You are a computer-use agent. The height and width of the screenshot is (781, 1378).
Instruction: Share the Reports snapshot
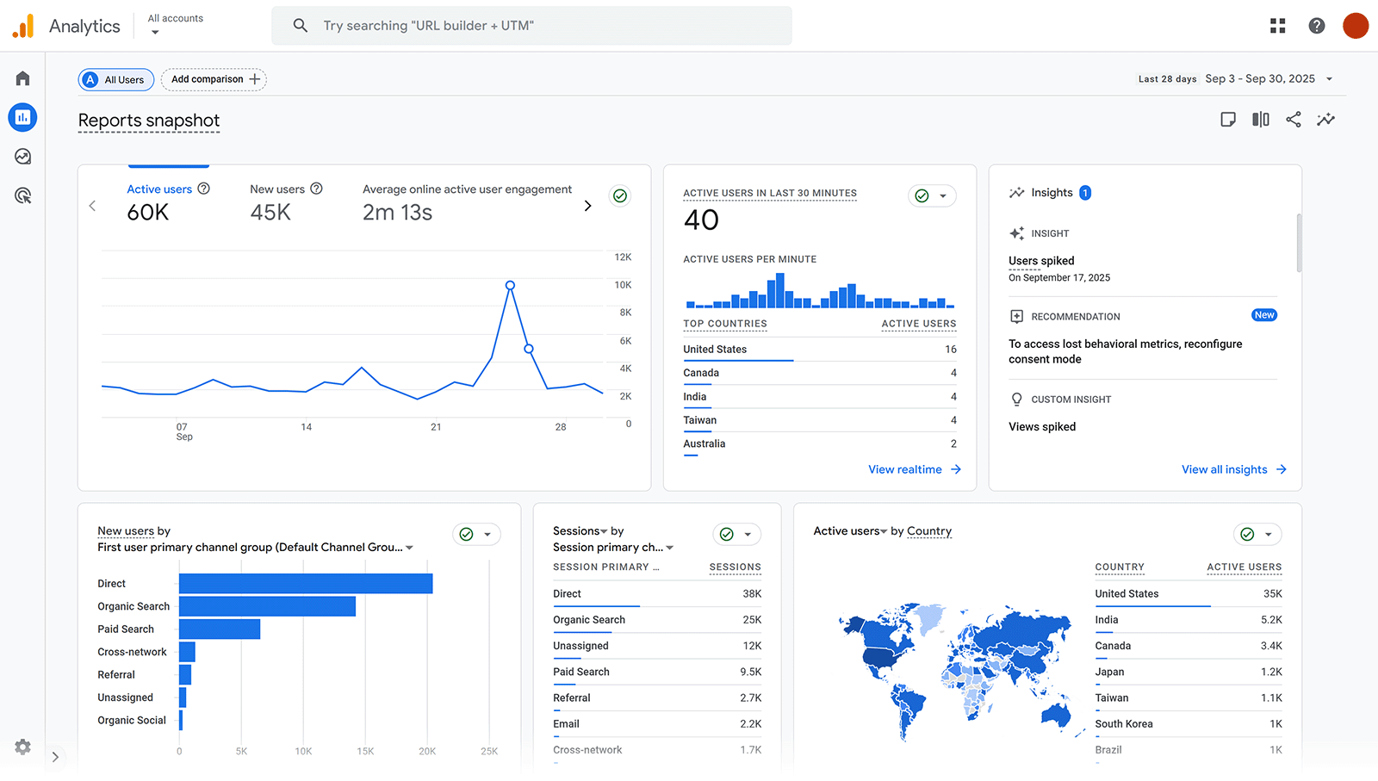click(x=1293, y=120)
